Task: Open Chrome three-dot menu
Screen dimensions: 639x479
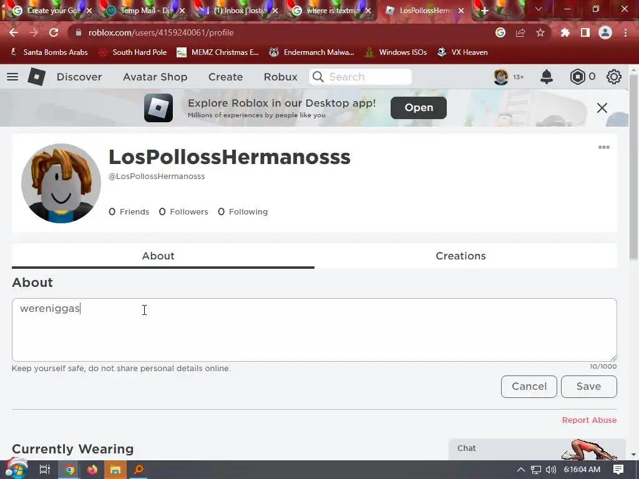Action: pos(625,32)
